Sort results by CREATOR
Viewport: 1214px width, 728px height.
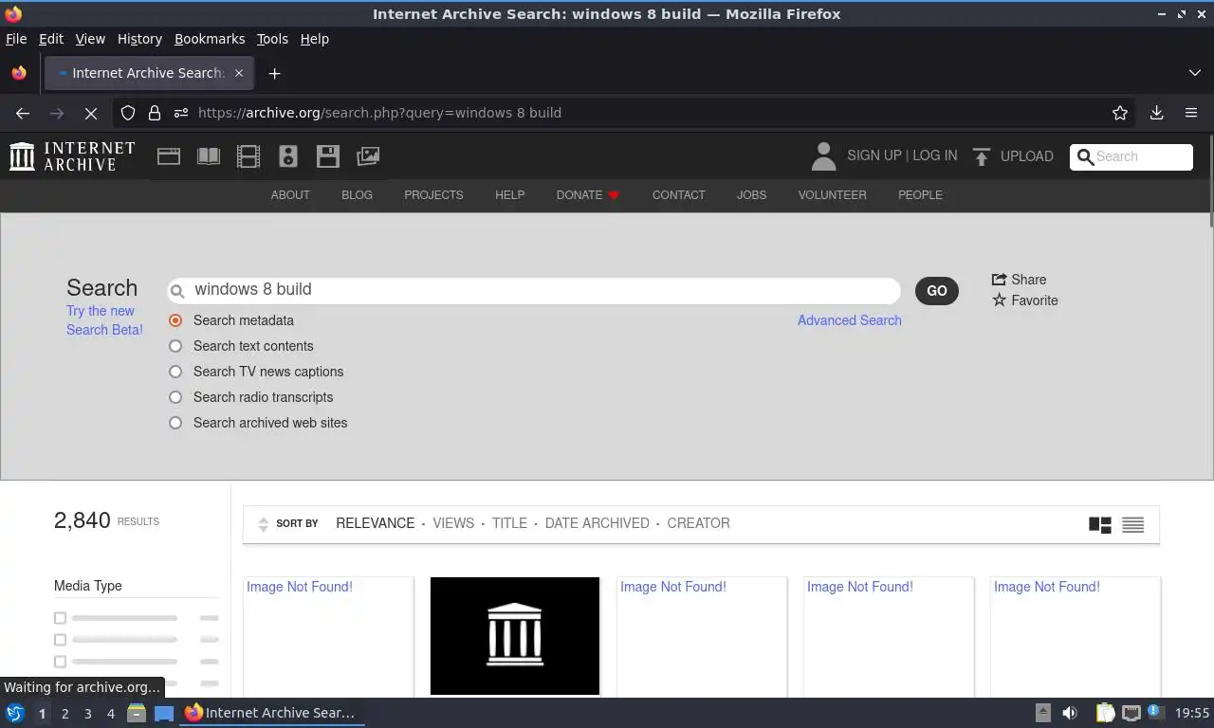(698, 523)
